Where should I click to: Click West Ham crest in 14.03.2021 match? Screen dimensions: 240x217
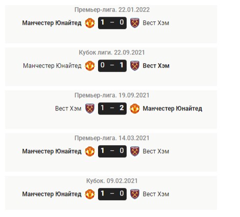135,151
